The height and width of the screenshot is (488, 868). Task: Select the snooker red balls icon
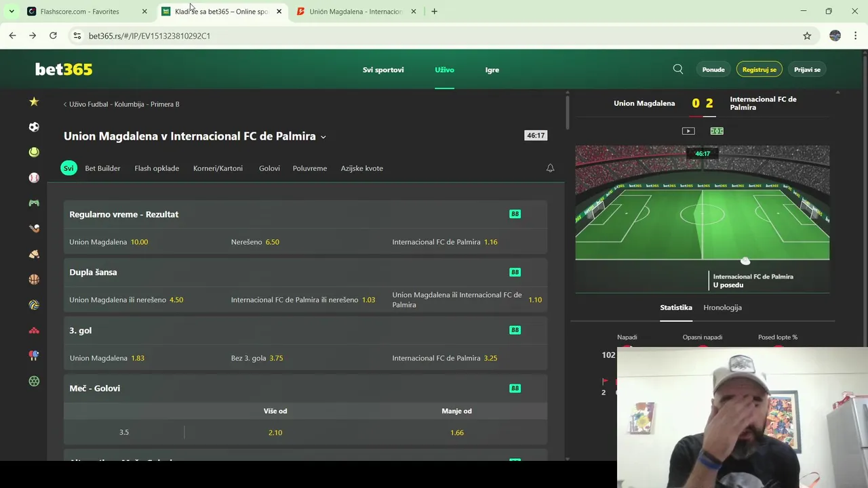[34, 330]
